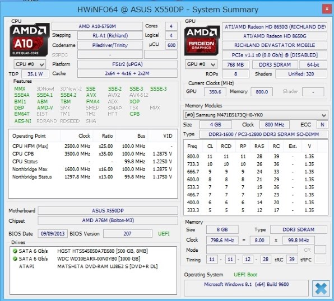Click the CPU Status row

[x=92, y=162]
